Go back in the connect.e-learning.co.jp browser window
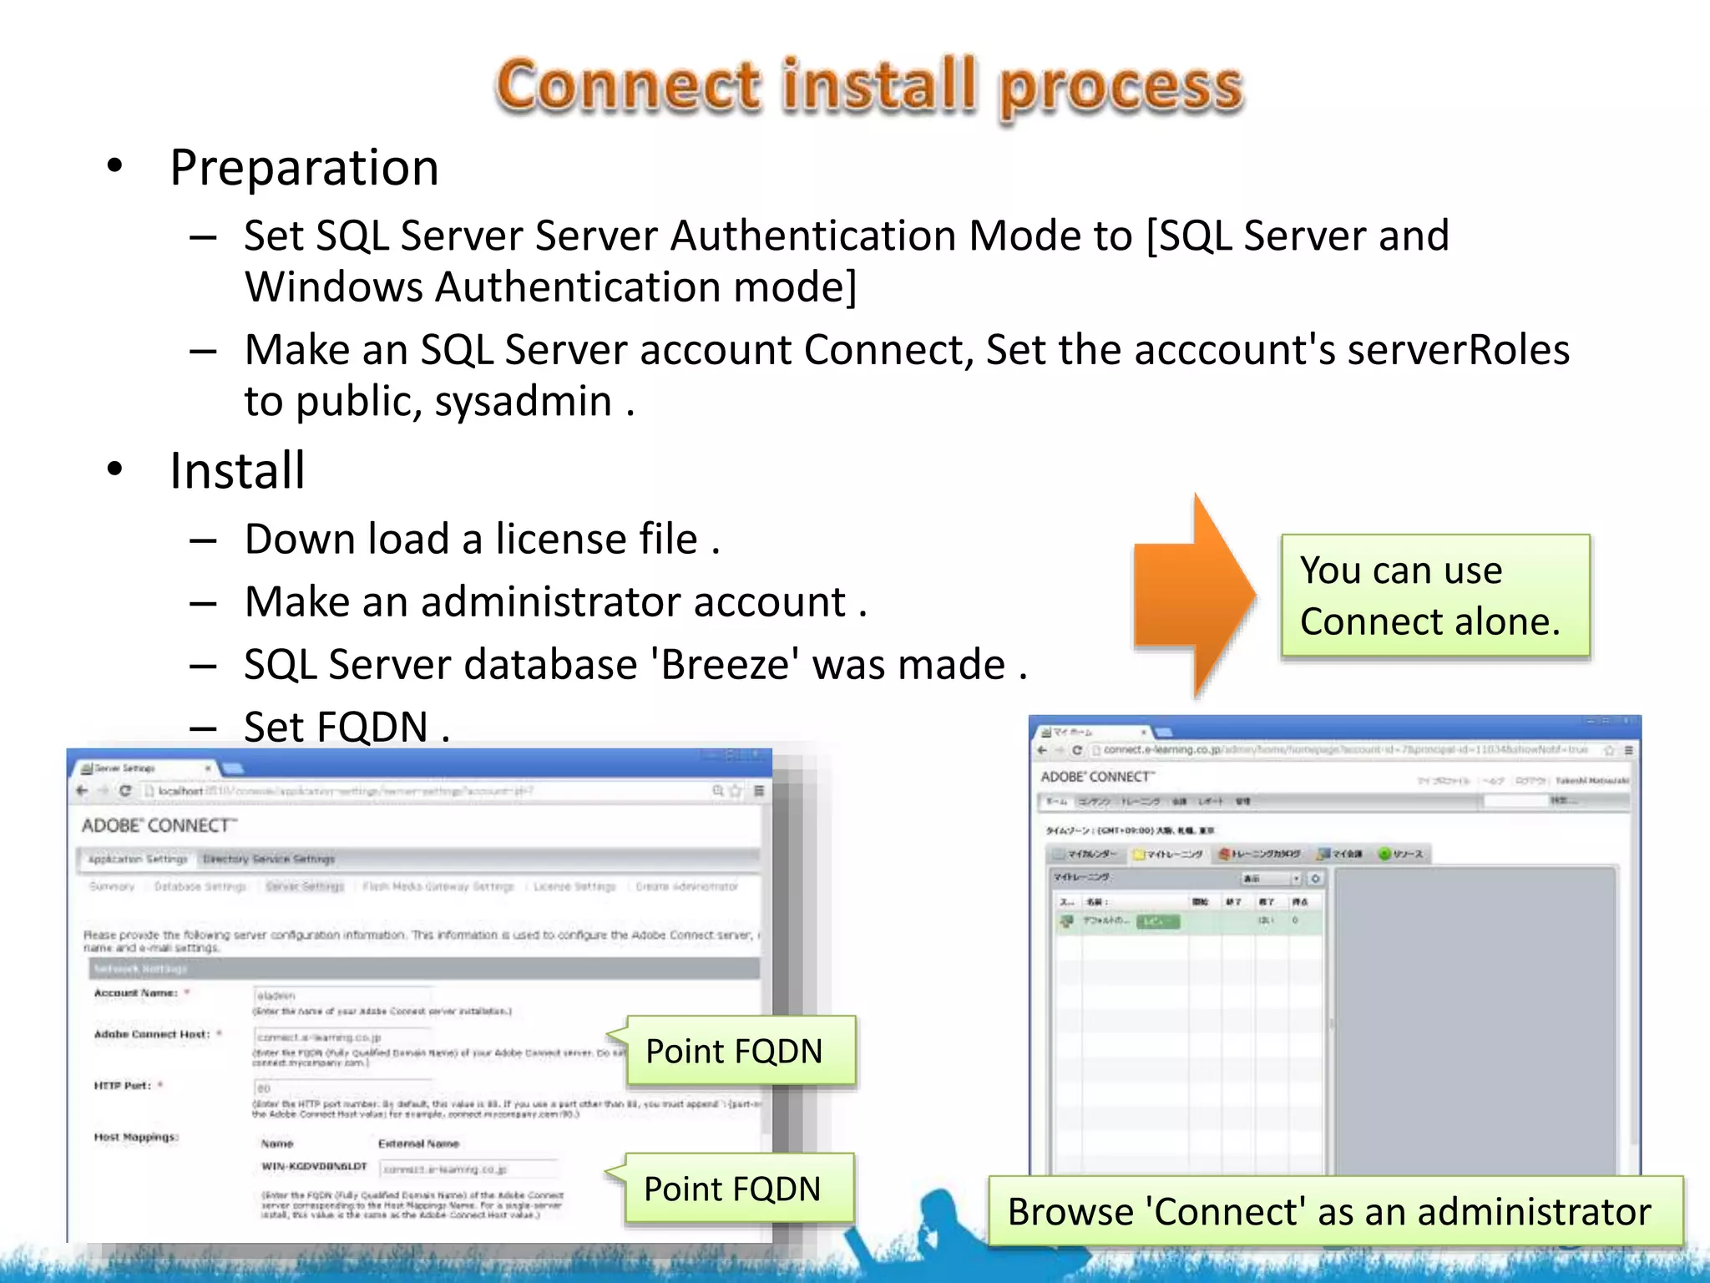The height and width of the screenshot is (1283, 1710). 1042,750
